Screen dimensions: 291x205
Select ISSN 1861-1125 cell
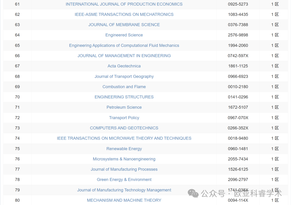(238, 66)
